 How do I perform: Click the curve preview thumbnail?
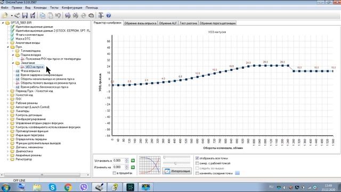tap(150, 165)
